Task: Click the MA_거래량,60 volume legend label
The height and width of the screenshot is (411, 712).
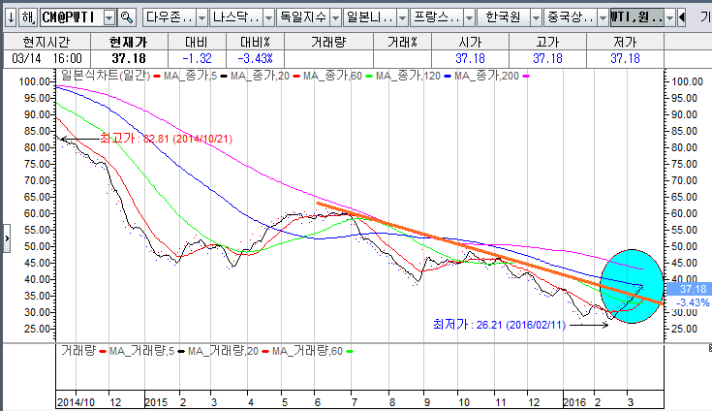Action: tap(308, 349)
